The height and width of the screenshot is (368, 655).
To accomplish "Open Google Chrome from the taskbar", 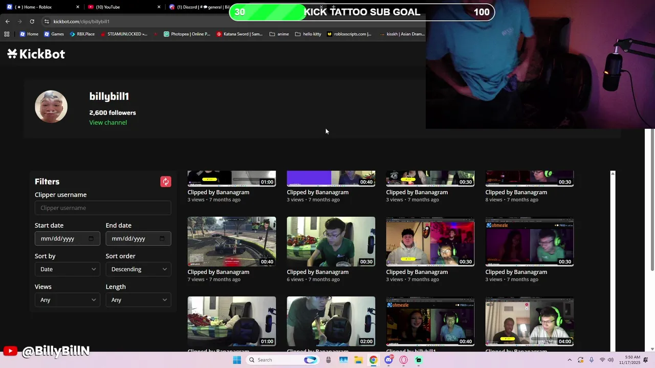I will [x=374, y=360].
